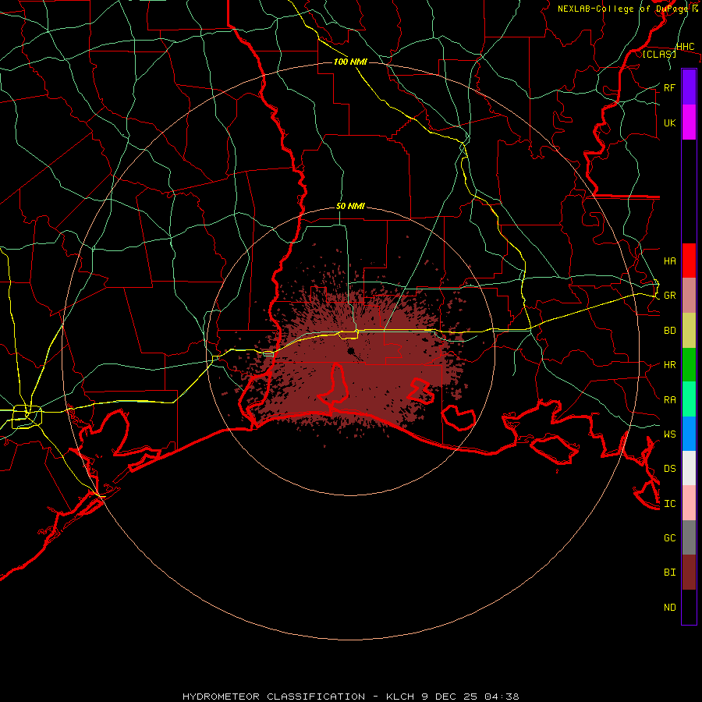The width and height of the screenshot is (702, 702).
Task: Click the HHC product label
Action: click(685, 47)
